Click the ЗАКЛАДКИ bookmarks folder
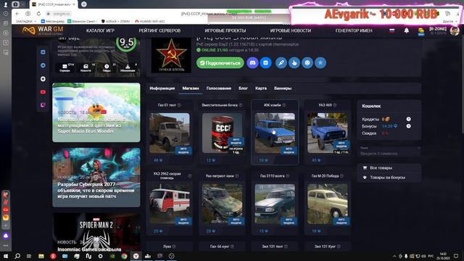Viewport: 464px width, 261px height. coord(25,21)
